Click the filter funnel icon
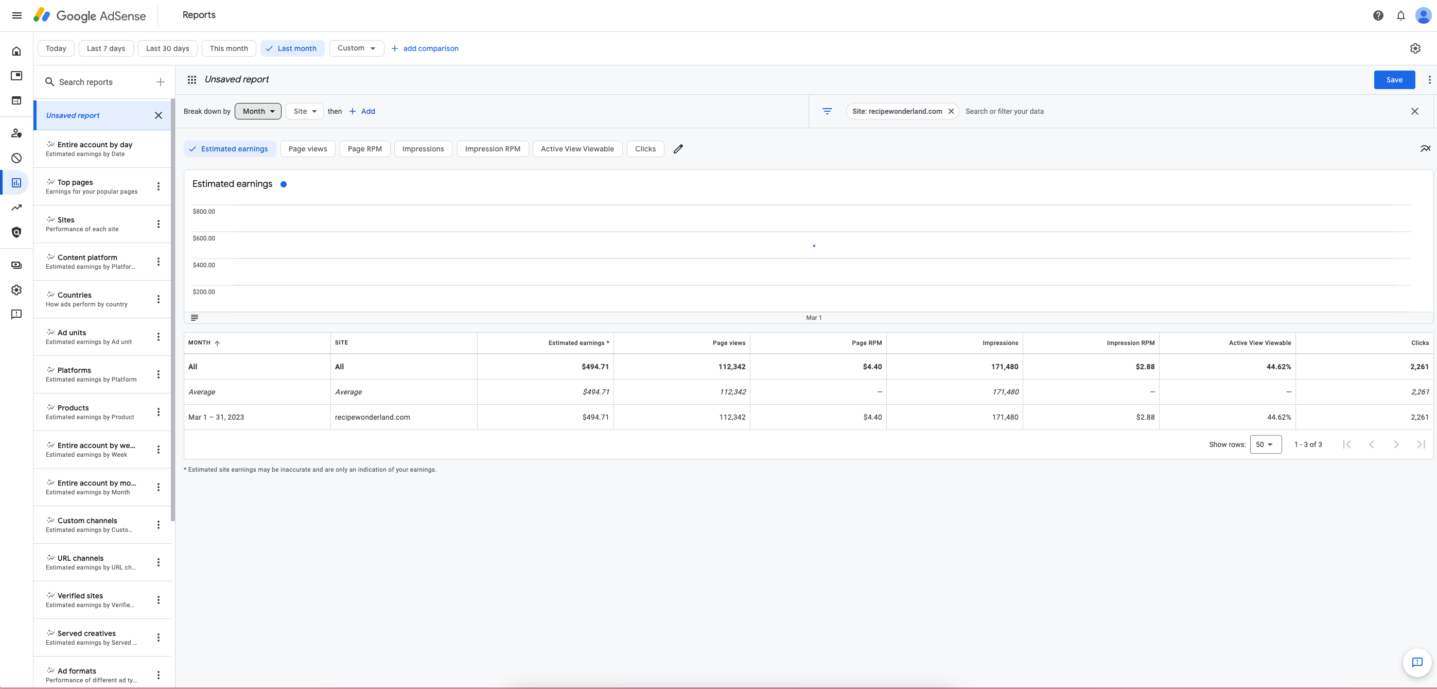 coord(827,111)
